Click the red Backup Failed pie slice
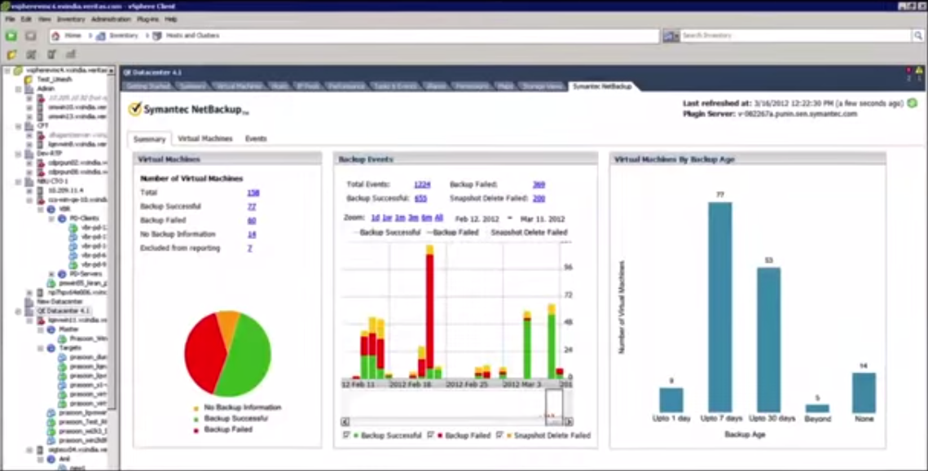The height and width of the screenshot is (471, 928). pyautogui.click(x=204, y=353)
